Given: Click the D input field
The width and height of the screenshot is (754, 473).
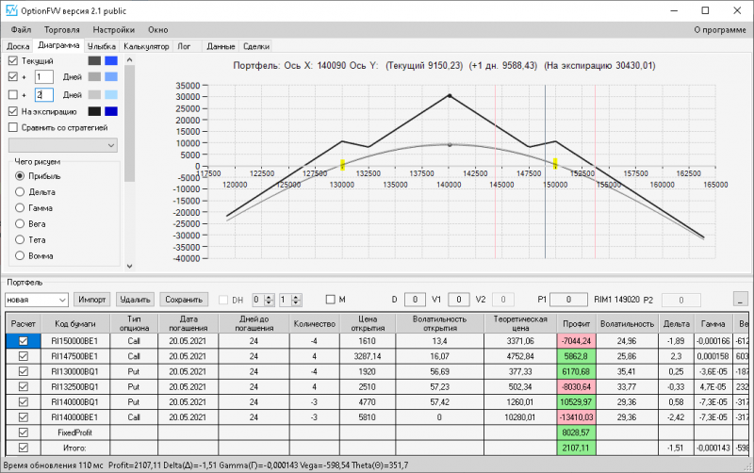Looking at the screenshot, I should pyautogui.click(x=415, y=300).
